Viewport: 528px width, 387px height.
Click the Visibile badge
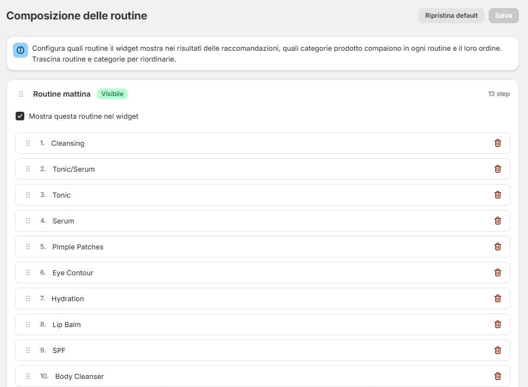[113, 94]
